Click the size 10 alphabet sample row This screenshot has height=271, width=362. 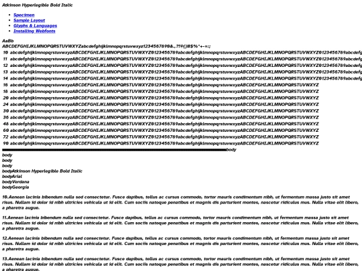(x=182, y=53)
